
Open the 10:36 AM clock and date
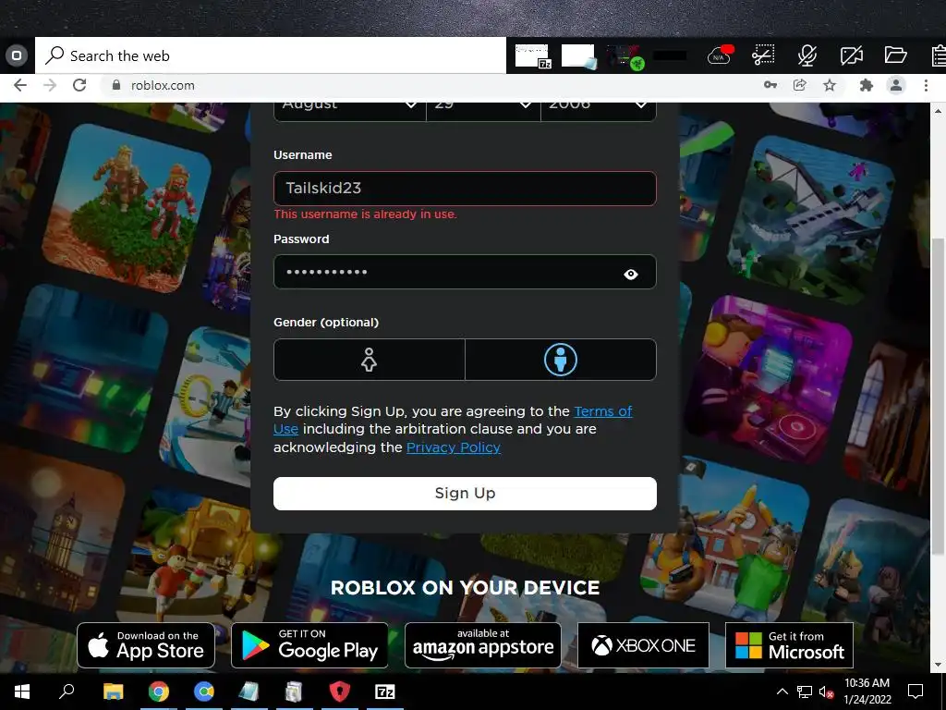[867, 692]
